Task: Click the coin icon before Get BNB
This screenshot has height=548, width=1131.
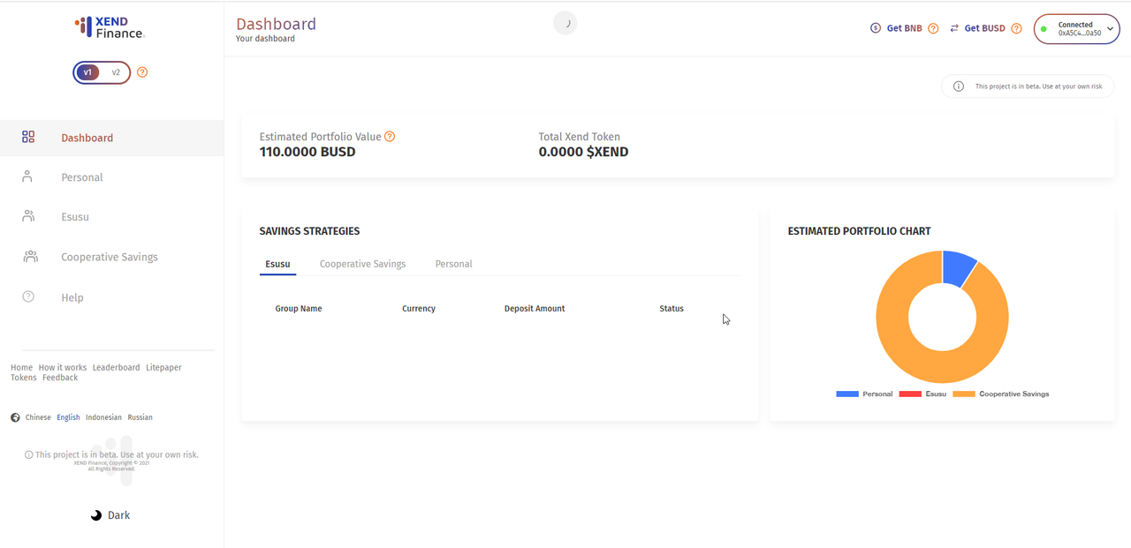Action: (876, 28)
